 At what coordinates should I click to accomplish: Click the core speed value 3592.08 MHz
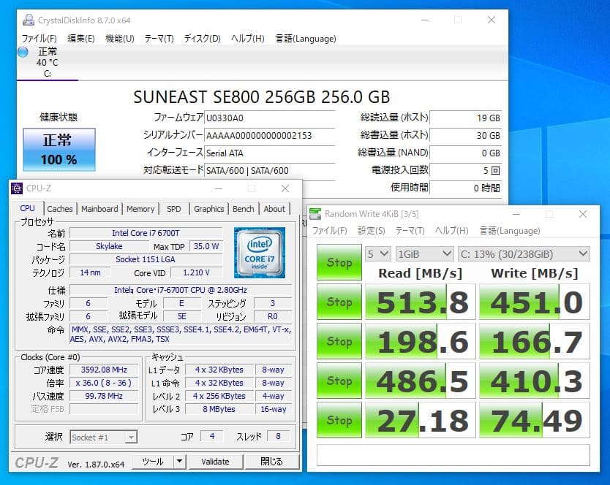pos(104,370)
